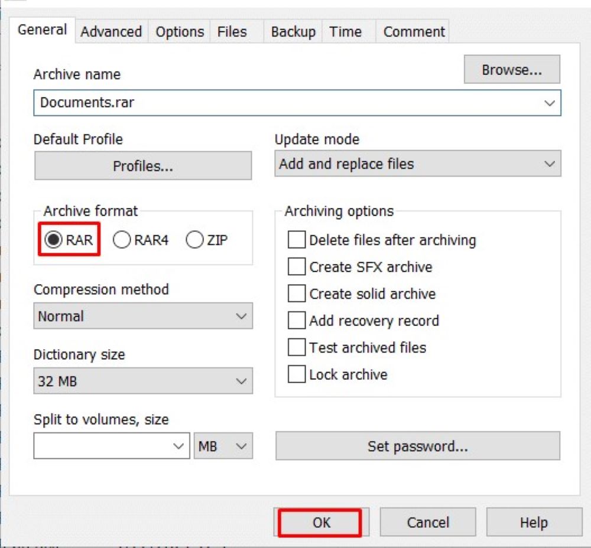Enable the Lock archive checkbox
This screenshot has height=548, width=591.
(296, 374)
